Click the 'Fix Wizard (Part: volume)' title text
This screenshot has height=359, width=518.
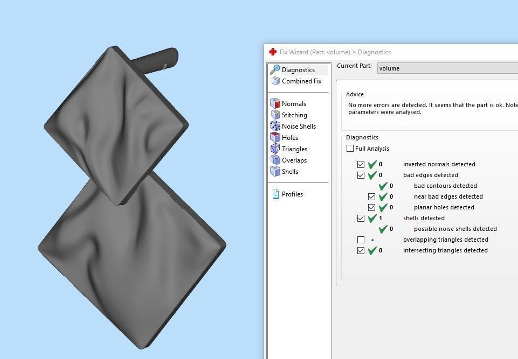click(x=315, y=52)
